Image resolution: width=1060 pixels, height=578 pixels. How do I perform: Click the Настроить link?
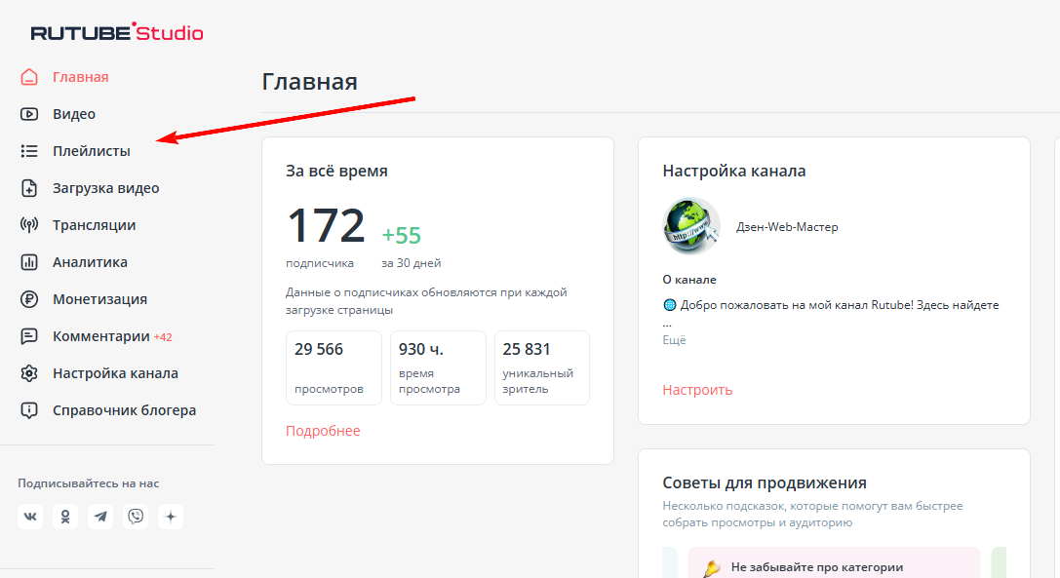697,390
